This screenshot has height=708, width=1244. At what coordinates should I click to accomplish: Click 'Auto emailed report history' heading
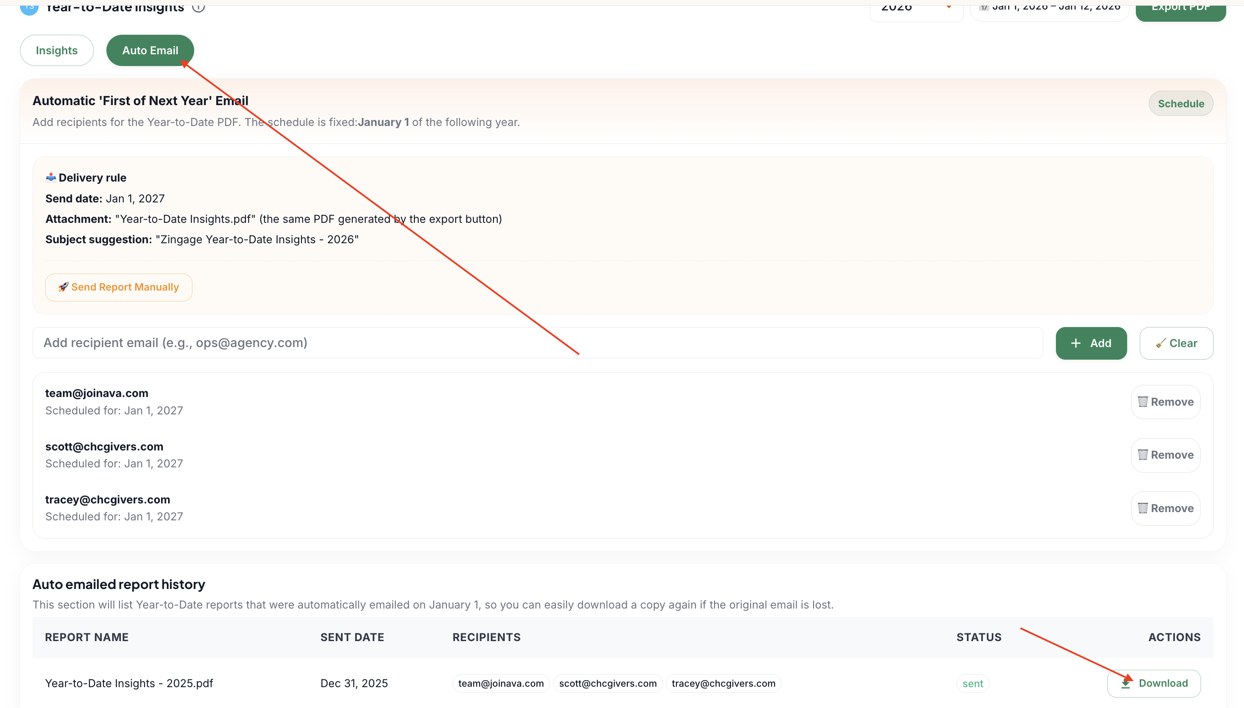[x=119, y=585]
